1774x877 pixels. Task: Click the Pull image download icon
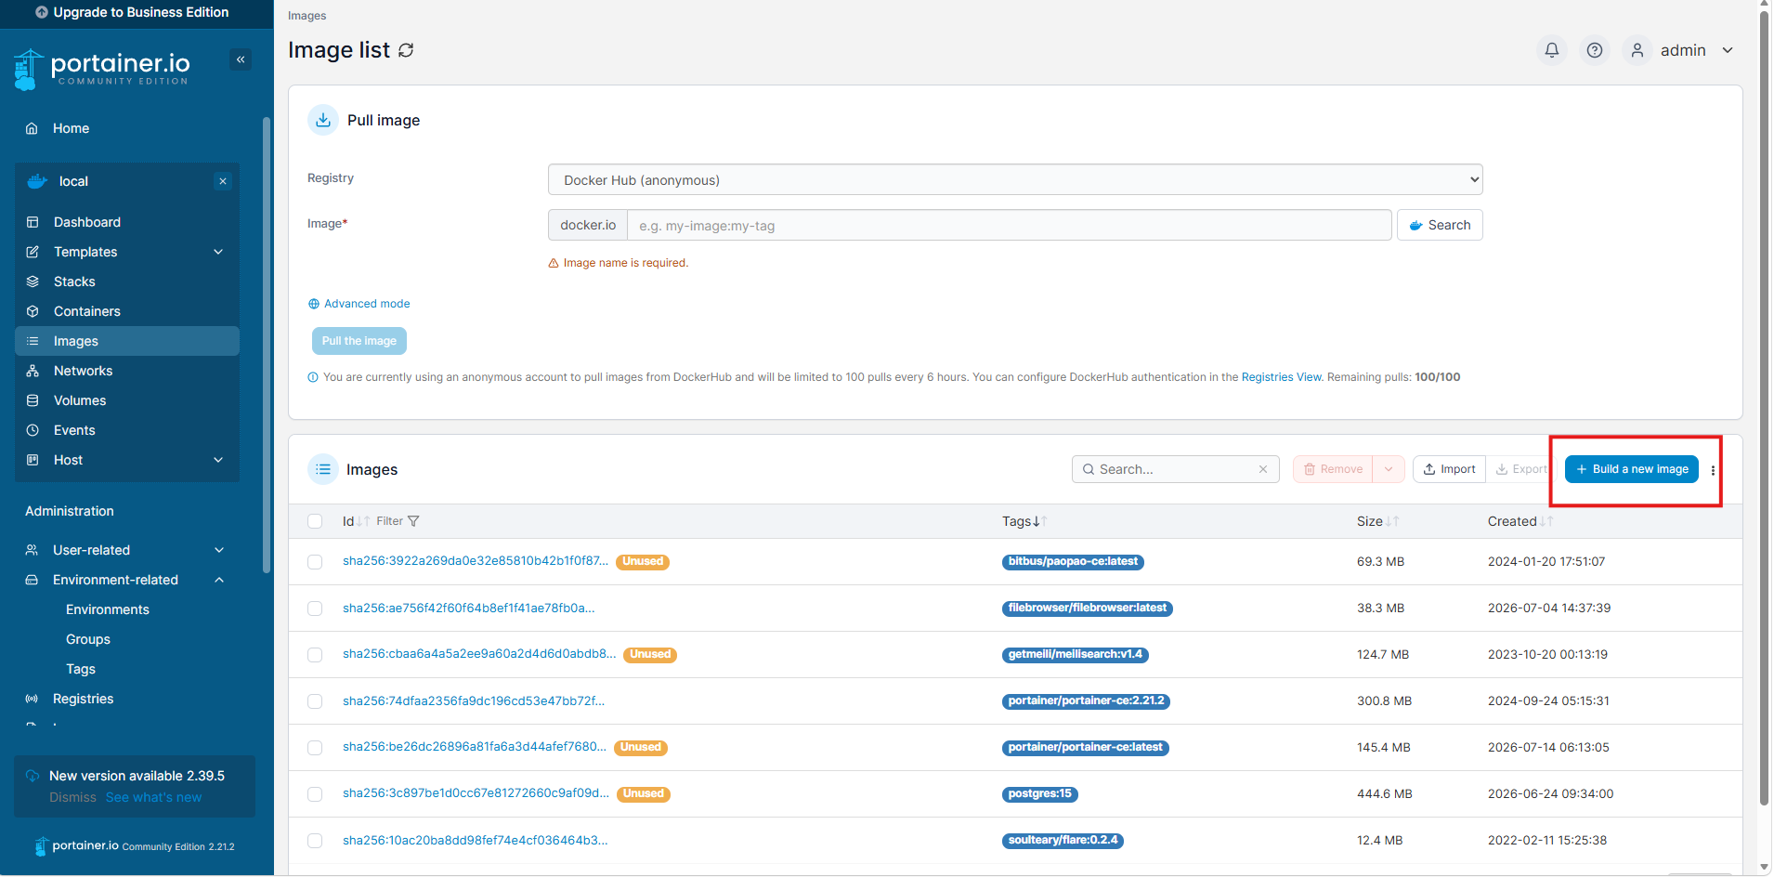click(x=323, y=120)
